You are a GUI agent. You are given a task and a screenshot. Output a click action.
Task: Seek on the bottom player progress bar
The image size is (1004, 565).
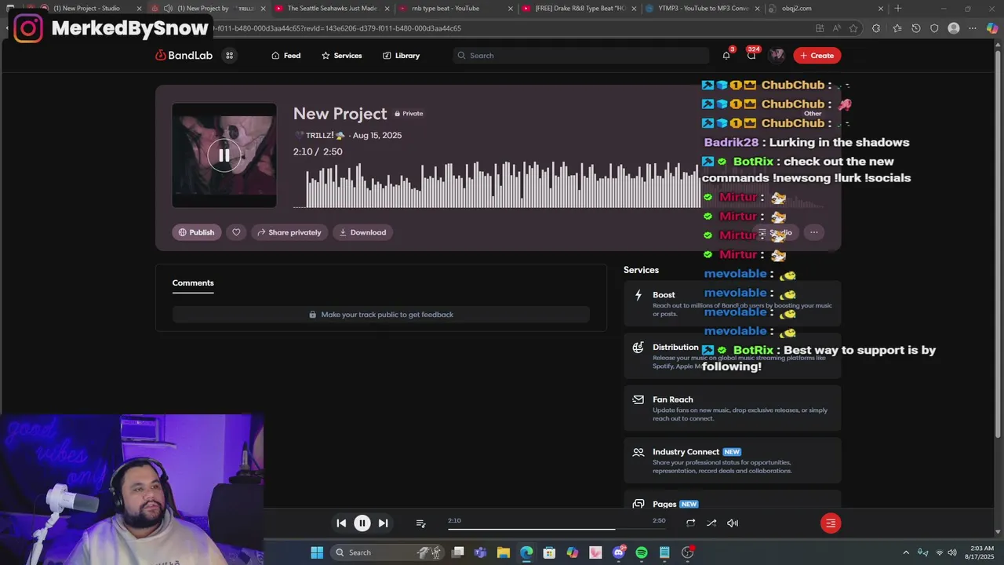click(x=557, y=530)
